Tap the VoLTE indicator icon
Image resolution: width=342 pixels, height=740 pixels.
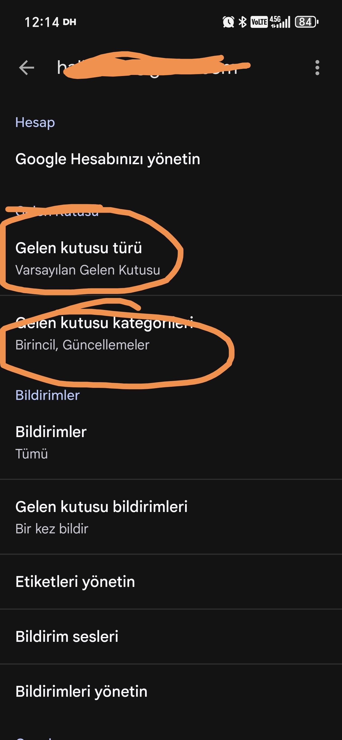coord(259,22)
